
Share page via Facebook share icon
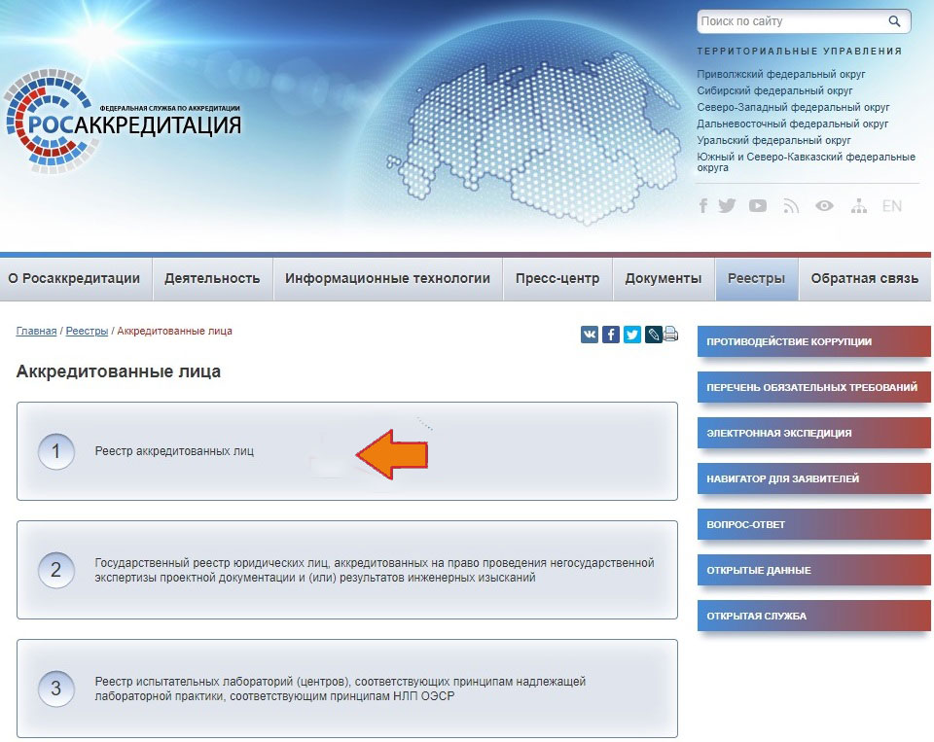[x=611, y=335]
